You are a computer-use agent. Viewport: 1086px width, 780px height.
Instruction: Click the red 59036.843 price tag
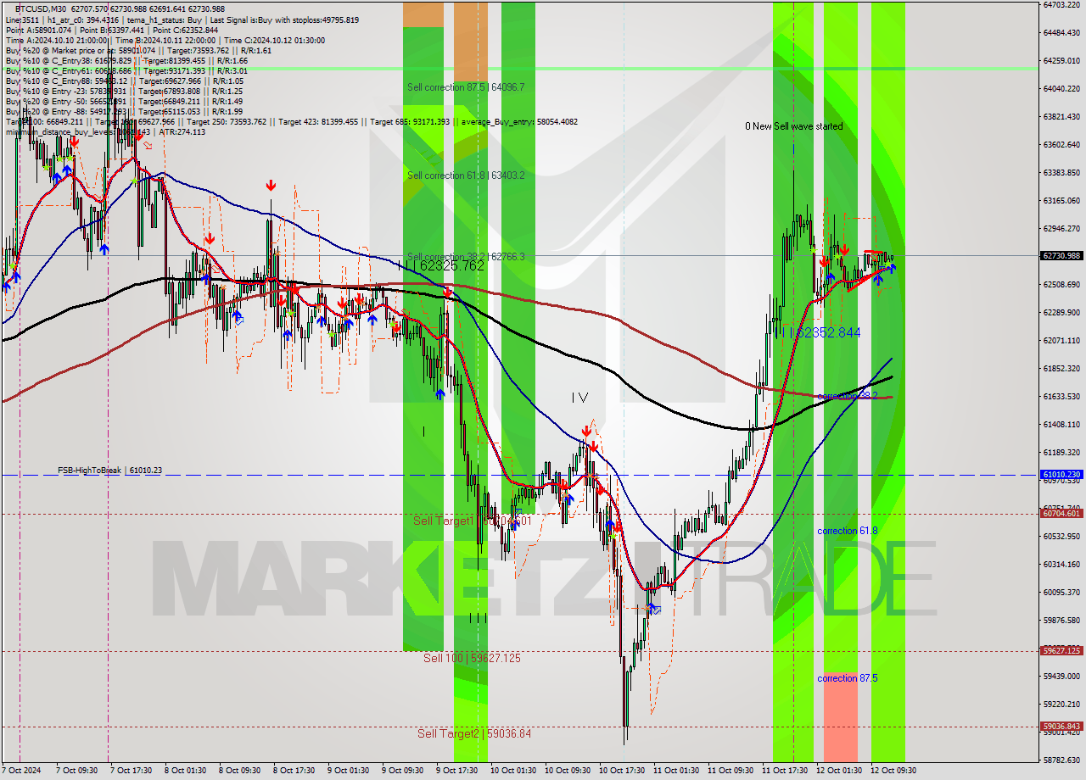pyautogui.click(x=1061, y=726)
